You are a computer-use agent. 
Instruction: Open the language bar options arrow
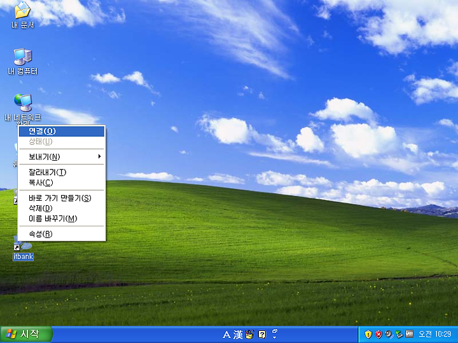pyautogui.click(x=275, y=337)
